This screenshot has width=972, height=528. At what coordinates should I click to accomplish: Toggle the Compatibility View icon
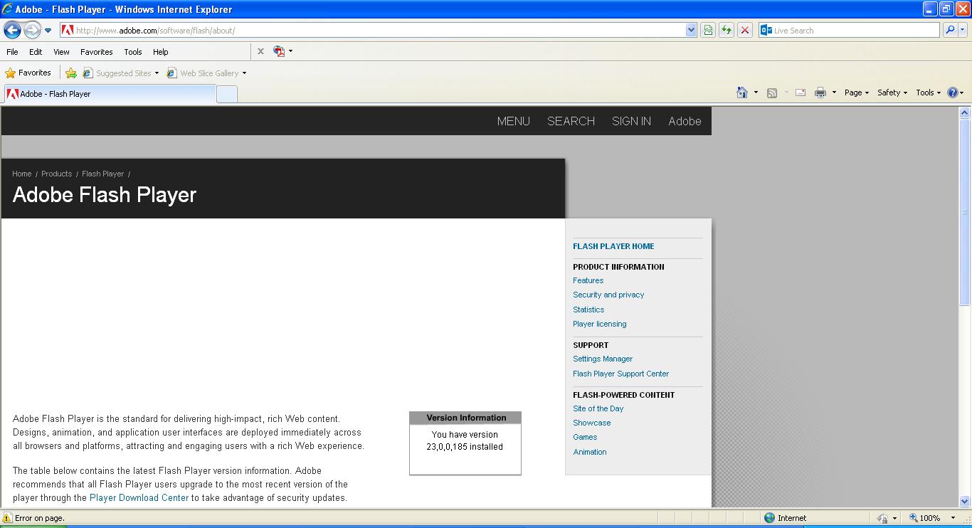coord(708,30)
